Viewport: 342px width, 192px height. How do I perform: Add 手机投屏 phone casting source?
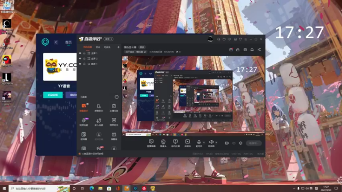175,143
